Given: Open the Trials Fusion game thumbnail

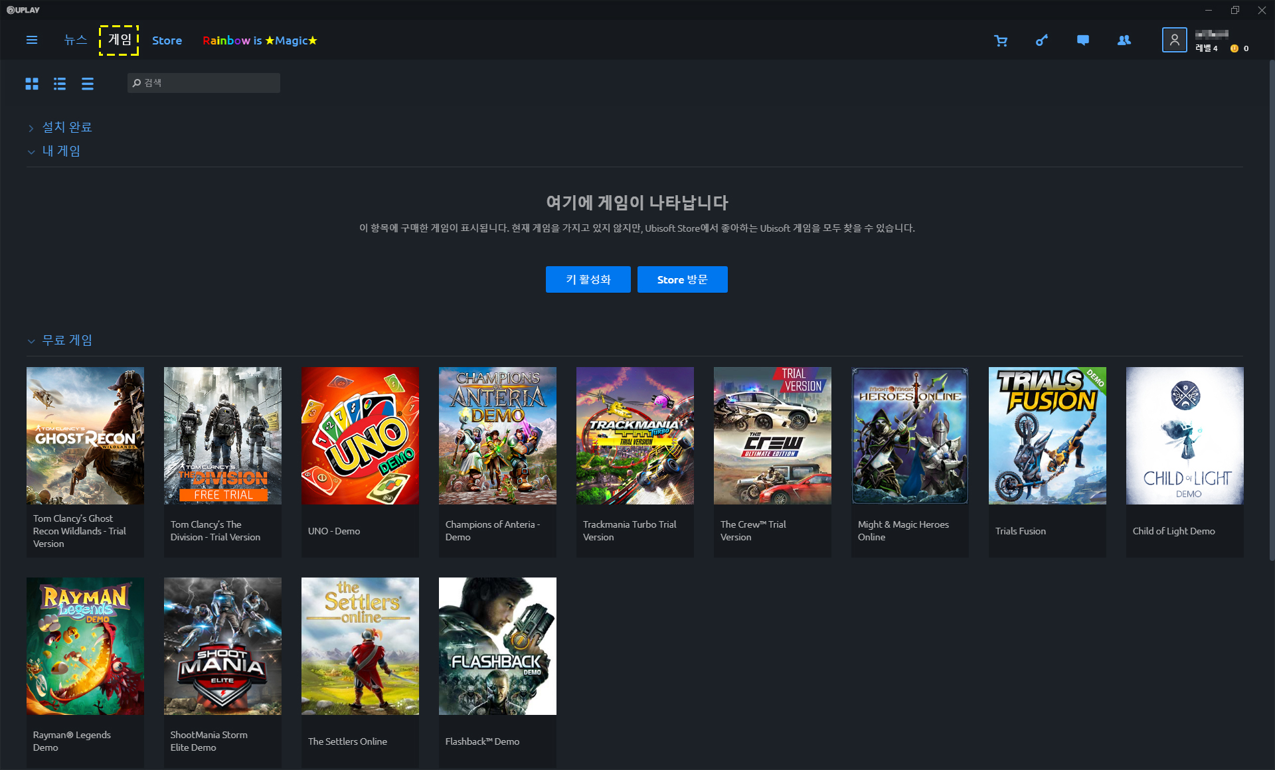Looking at the screenshot, I should pyautogui.click(x=1047, y=436).
